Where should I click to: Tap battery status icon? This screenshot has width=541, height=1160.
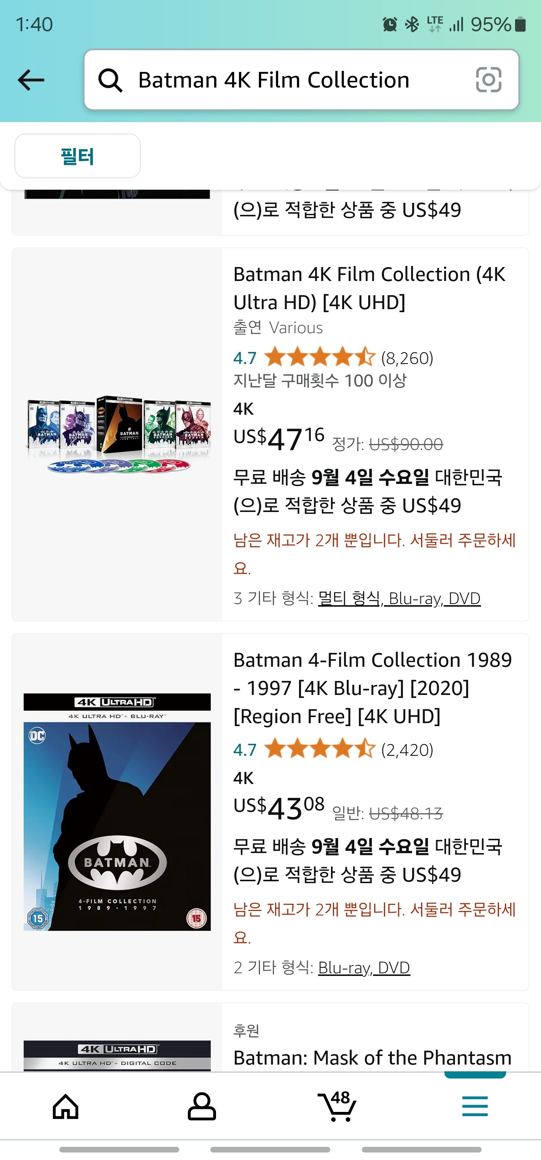tap(520, 24)
